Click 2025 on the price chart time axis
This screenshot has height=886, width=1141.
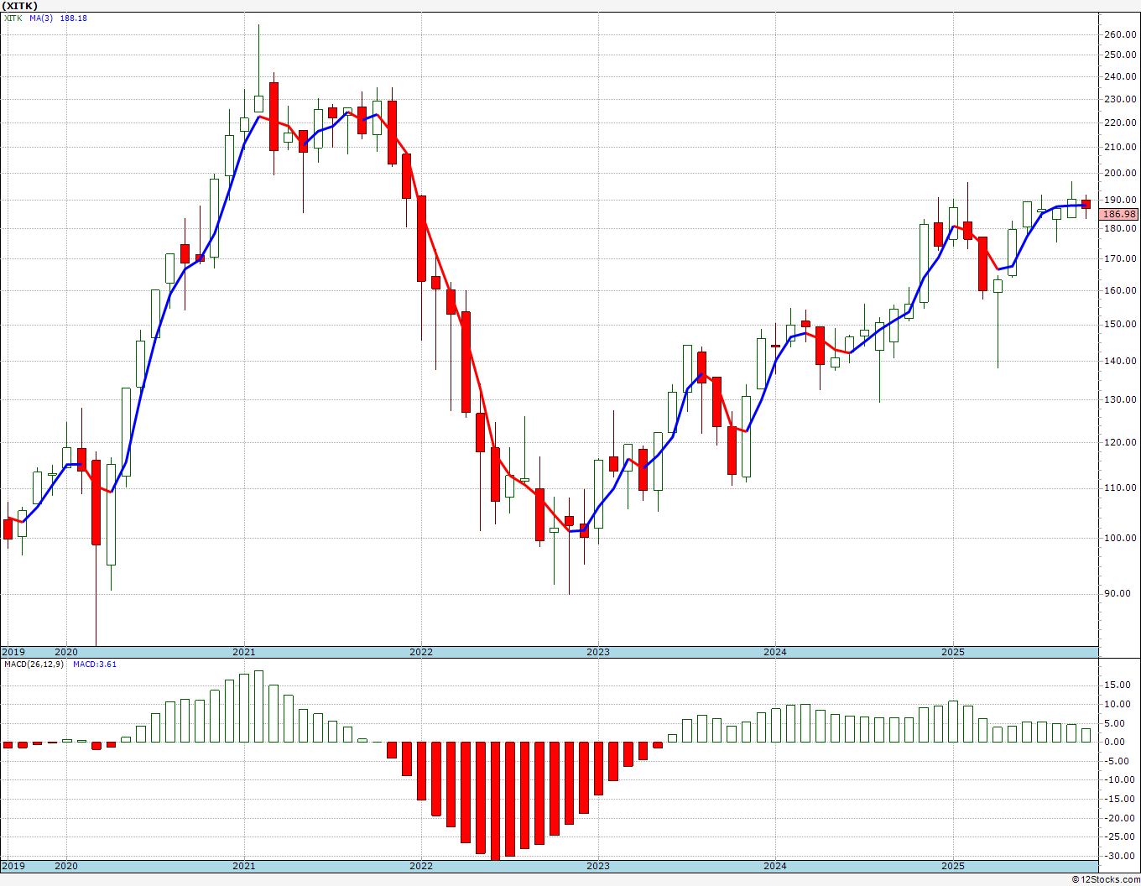952,652
